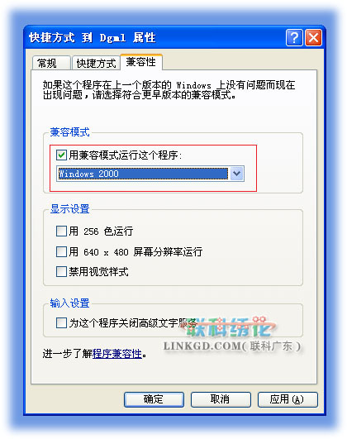Tick 用 640 x 480 屏幕分辨率运行

coord(61,251)
